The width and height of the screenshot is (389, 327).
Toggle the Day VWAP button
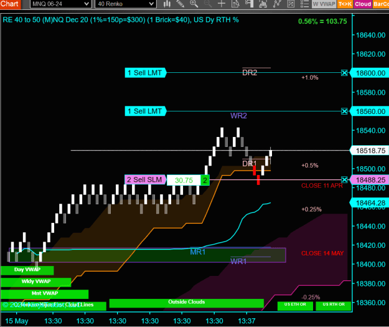click(x=27, y=270)
